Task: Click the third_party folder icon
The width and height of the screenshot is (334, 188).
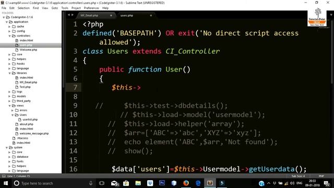Action: pos(14,101)
